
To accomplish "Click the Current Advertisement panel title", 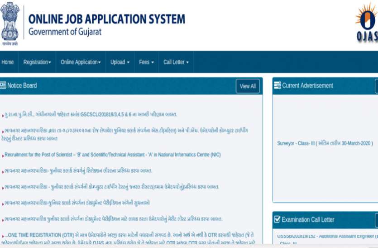I will 307,86.
